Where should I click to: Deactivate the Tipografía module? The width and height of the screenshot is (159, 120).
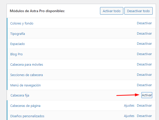(x=144, y=34)
